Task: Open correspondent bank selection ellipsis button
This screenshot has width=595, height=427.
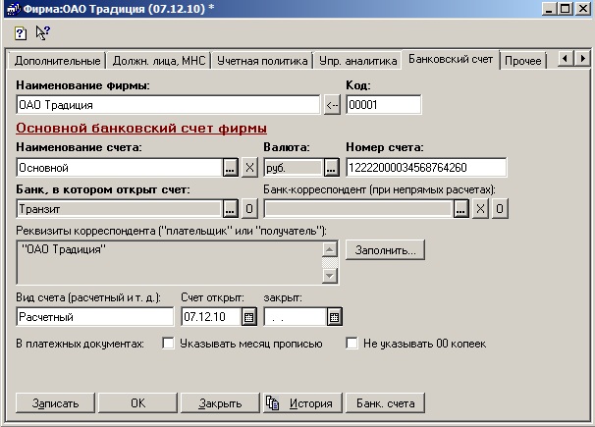Action: click(x=460, y=208)
